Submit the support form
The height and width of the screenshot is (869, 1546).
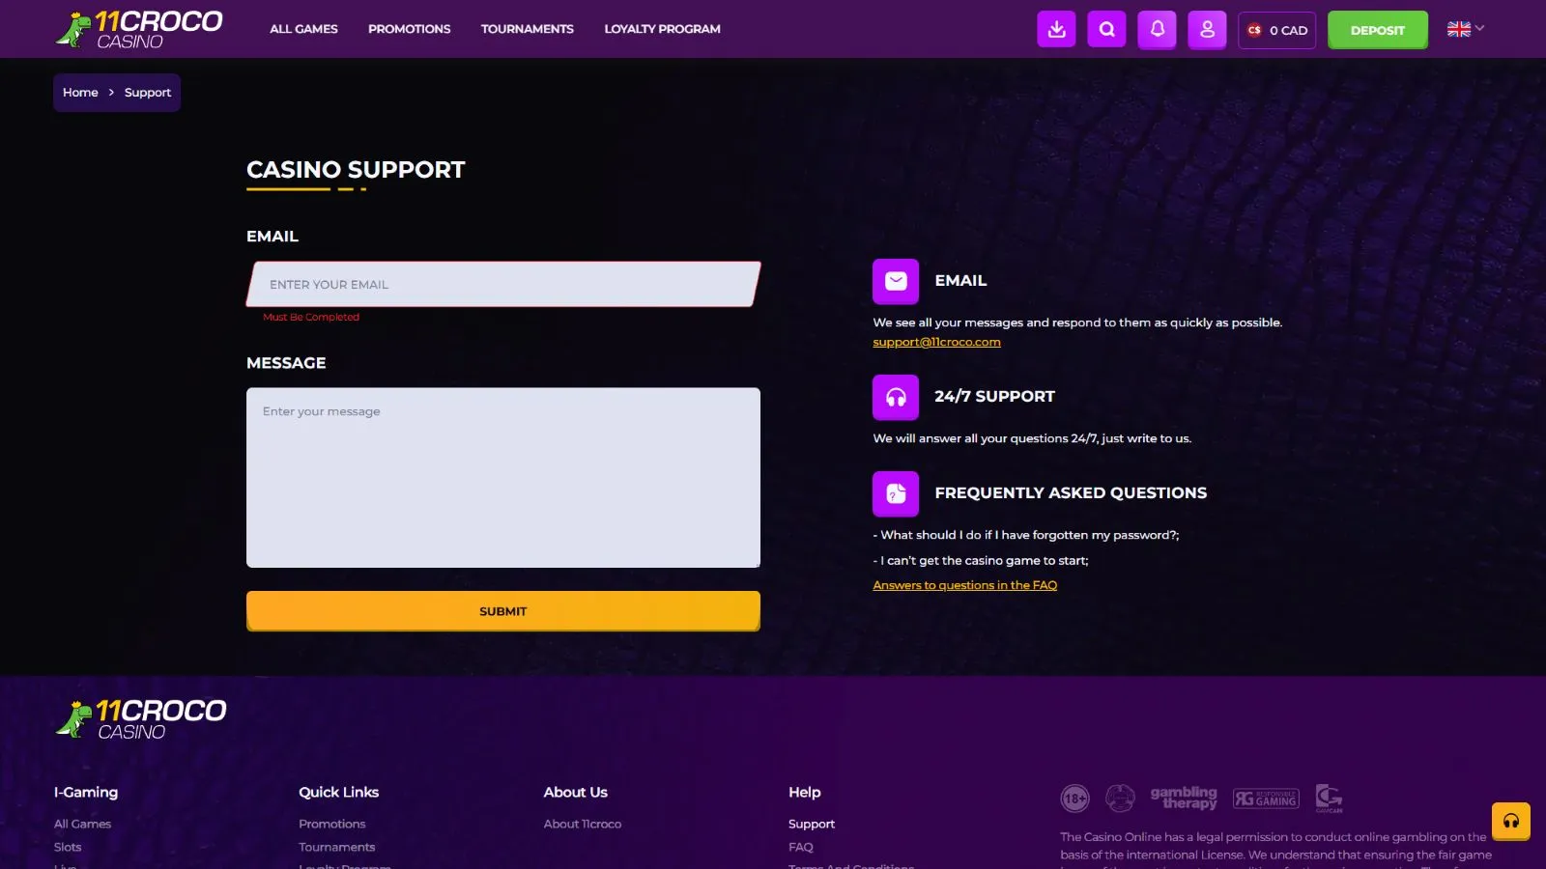[x=502, y=611]
